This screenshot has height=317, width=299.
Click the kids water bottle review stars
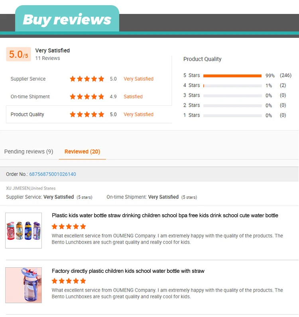[x=69, y=227]
